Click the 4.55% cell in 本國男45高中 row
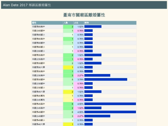 coord(79,104)
